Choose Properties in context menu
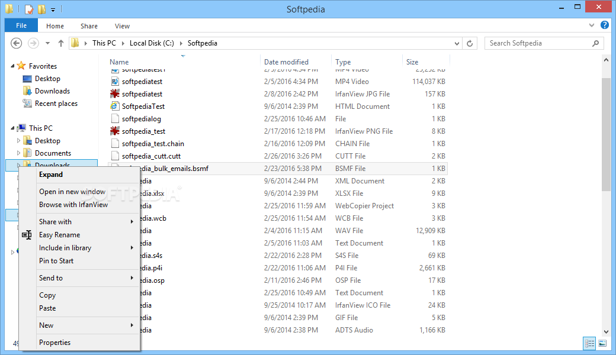 (x=80, y=343)
